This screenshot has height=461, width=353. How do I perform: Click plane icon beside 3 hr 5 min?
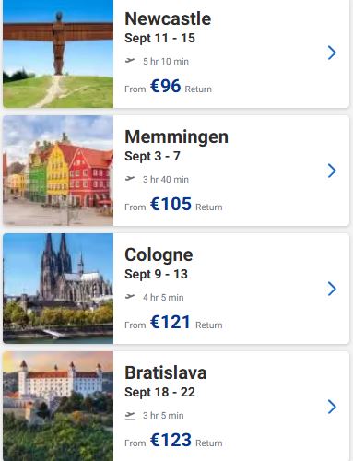[x=130, y=416]
